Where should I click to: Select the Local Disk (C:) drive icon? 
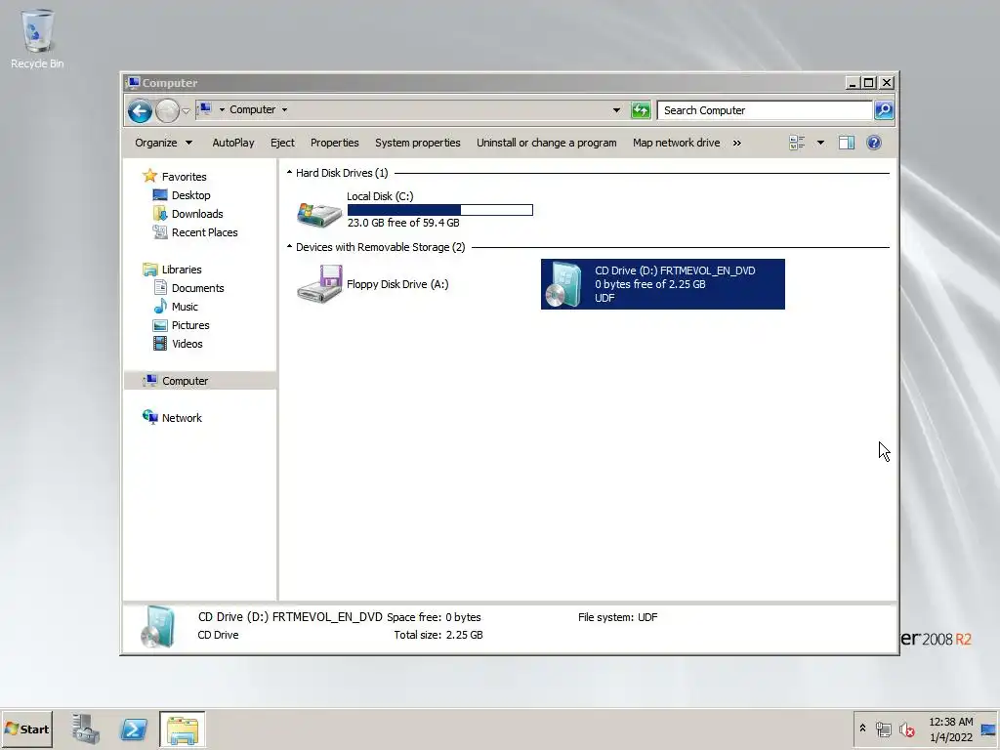[319, 213]
